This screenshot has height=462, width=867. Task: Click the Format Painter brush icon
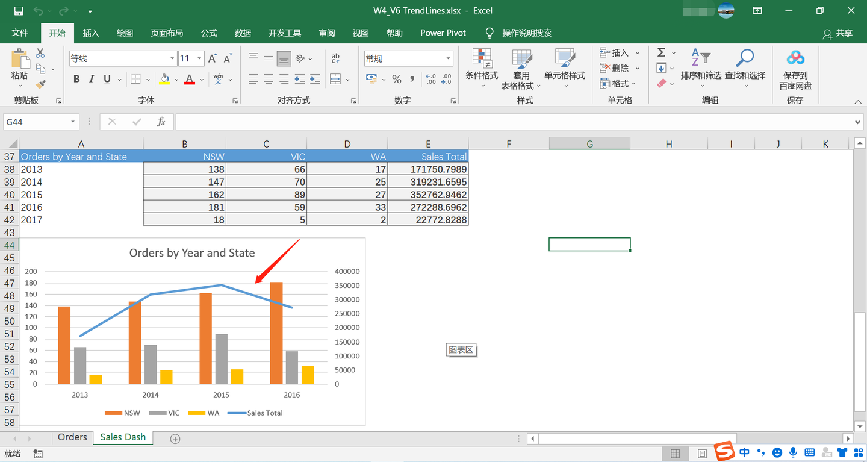40,85
